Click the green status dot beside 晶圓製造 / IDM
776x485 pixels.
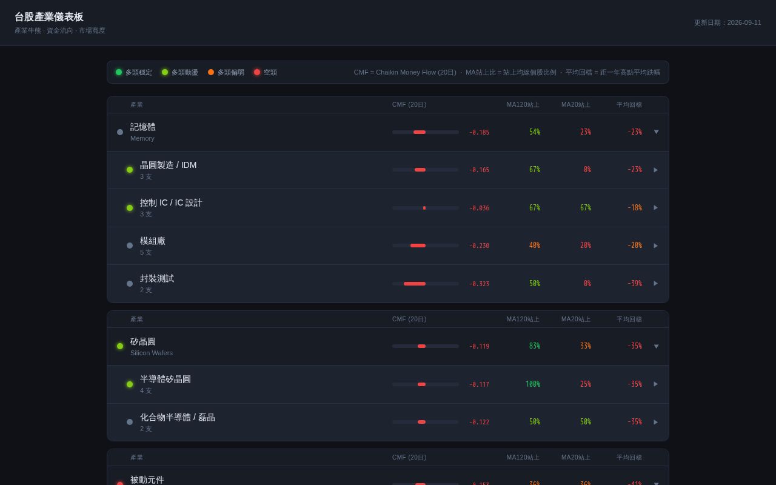click(x=130, y=170)
